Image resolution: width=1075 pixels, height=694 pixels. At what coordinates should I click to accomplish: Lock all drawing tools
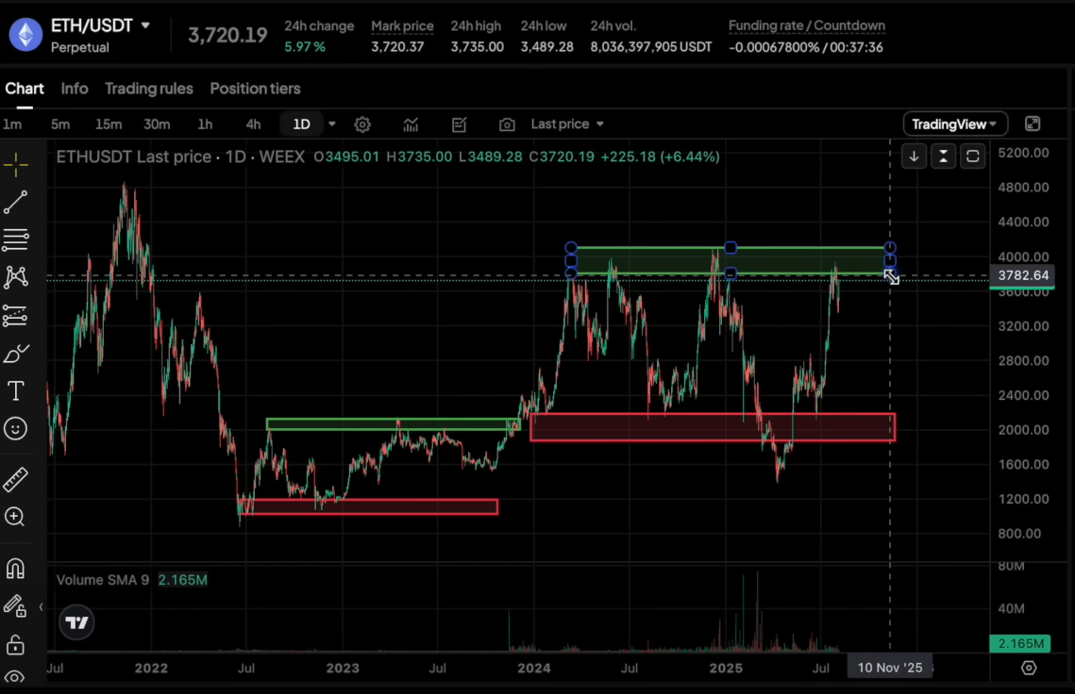[15, 645]
